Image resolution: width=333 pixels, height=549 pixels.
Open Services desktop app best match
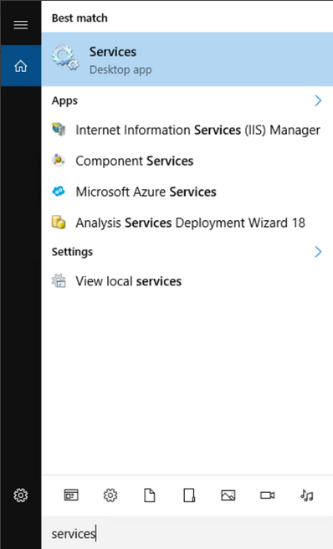[x=187, y=59]
